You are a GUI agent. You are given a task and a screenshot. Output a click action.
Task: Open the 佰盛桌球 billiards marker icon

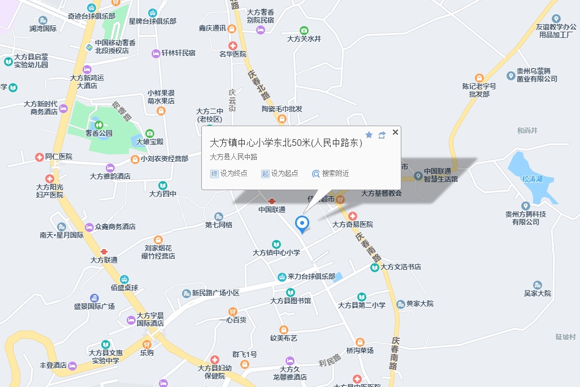coord(124,279)
